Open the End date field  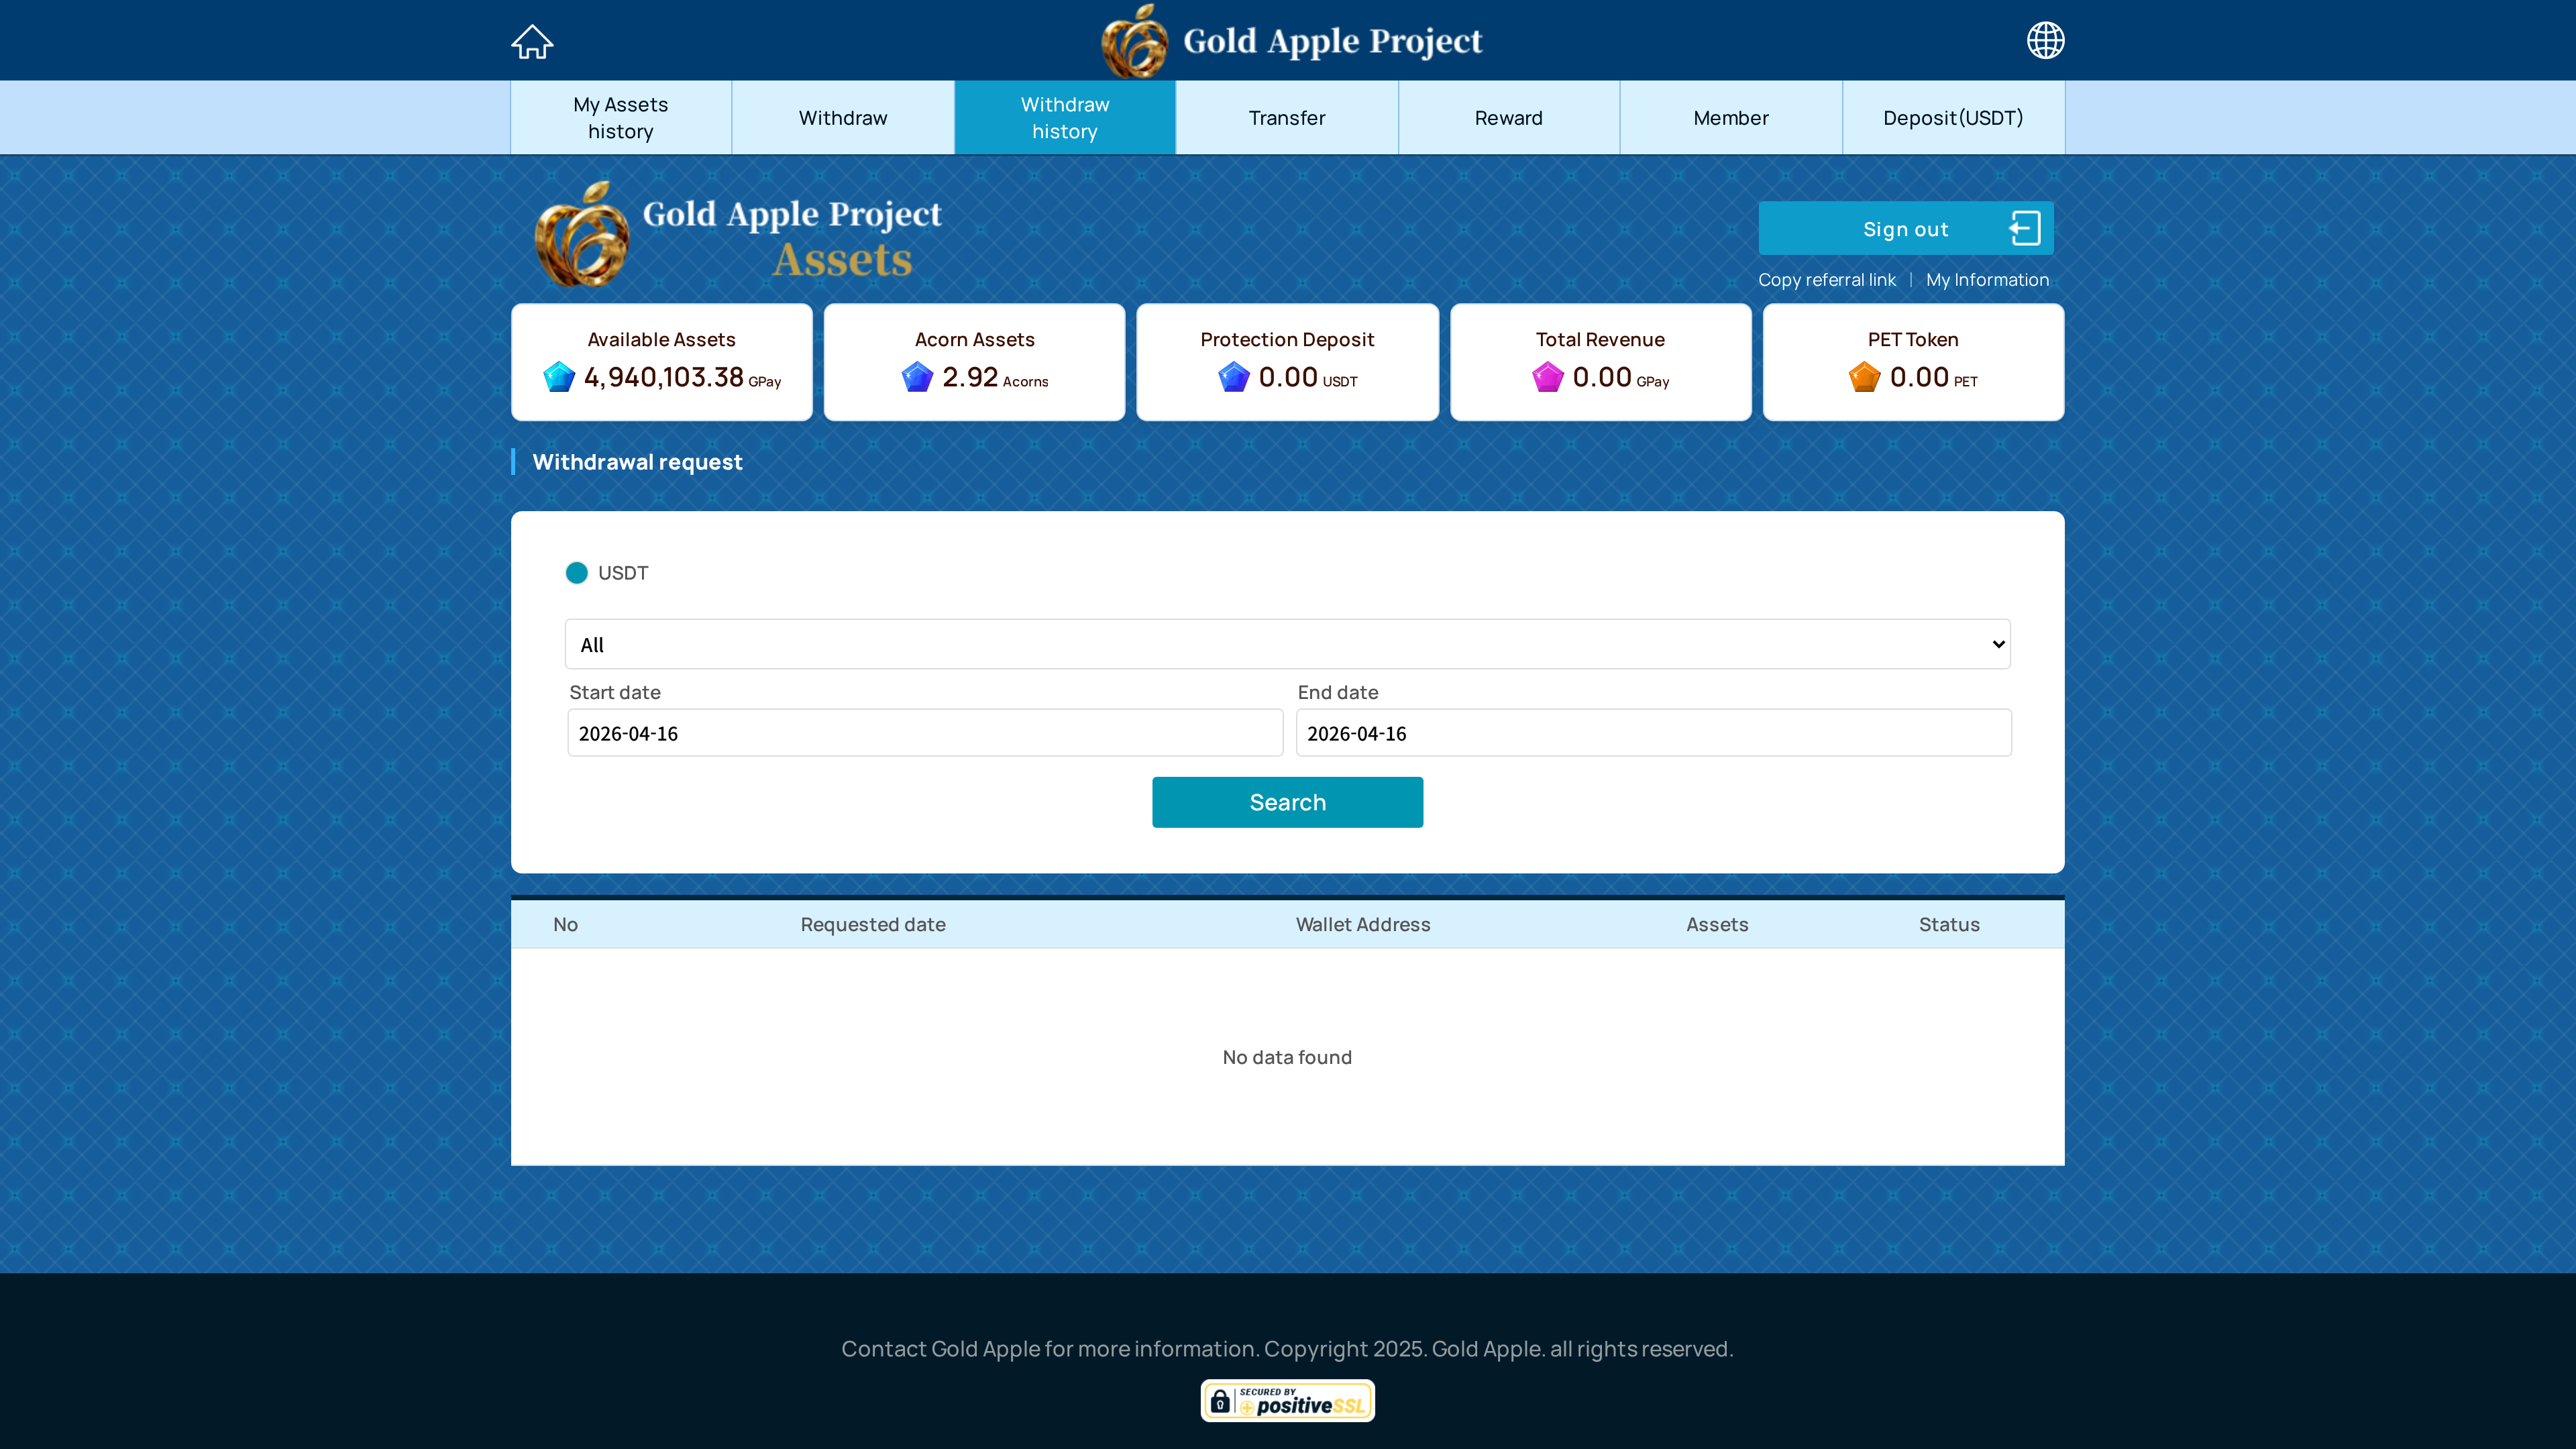[x=1653, y=733]
